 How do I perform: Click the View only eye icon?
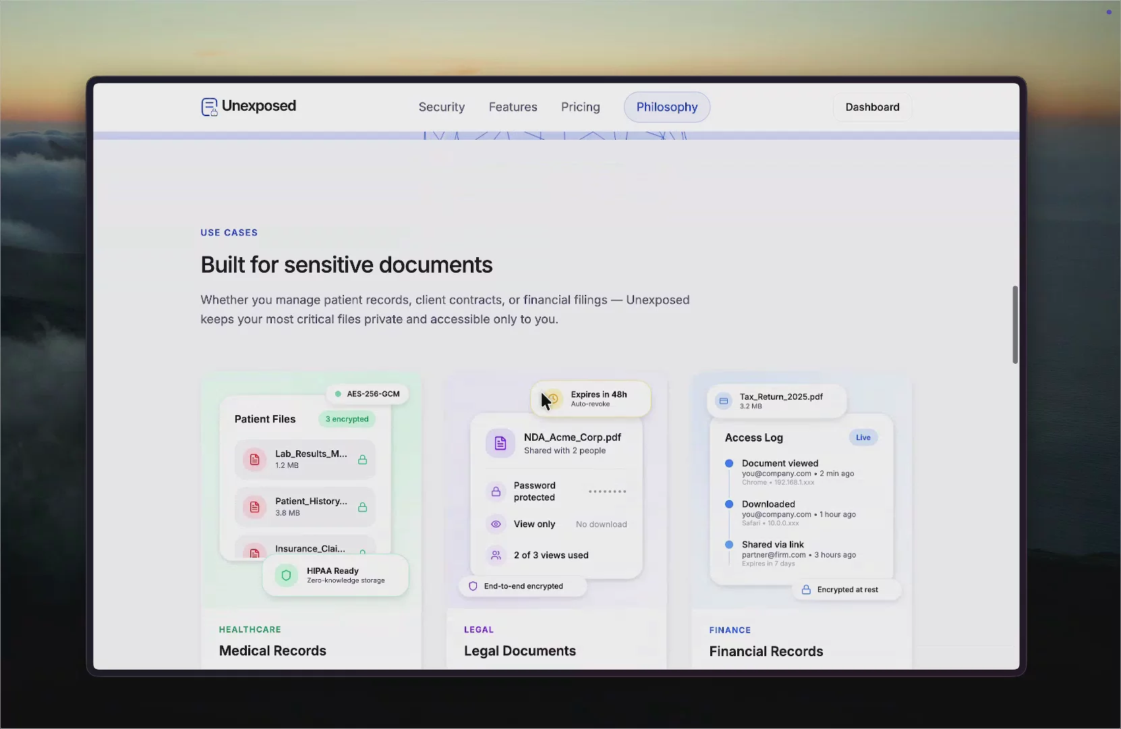pyautogui.click(x=496, y=524)
